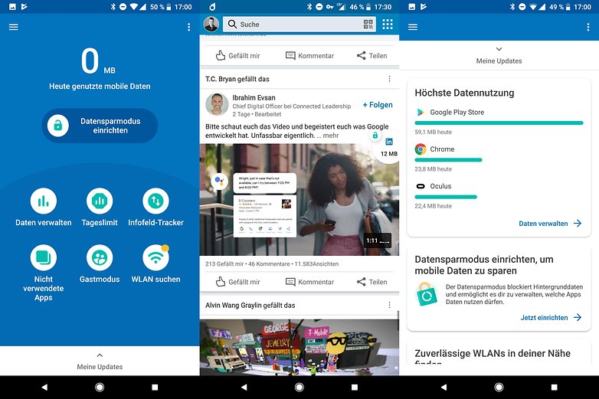Follow Ibrahim Evsan with + Folgen

(378, 105)
